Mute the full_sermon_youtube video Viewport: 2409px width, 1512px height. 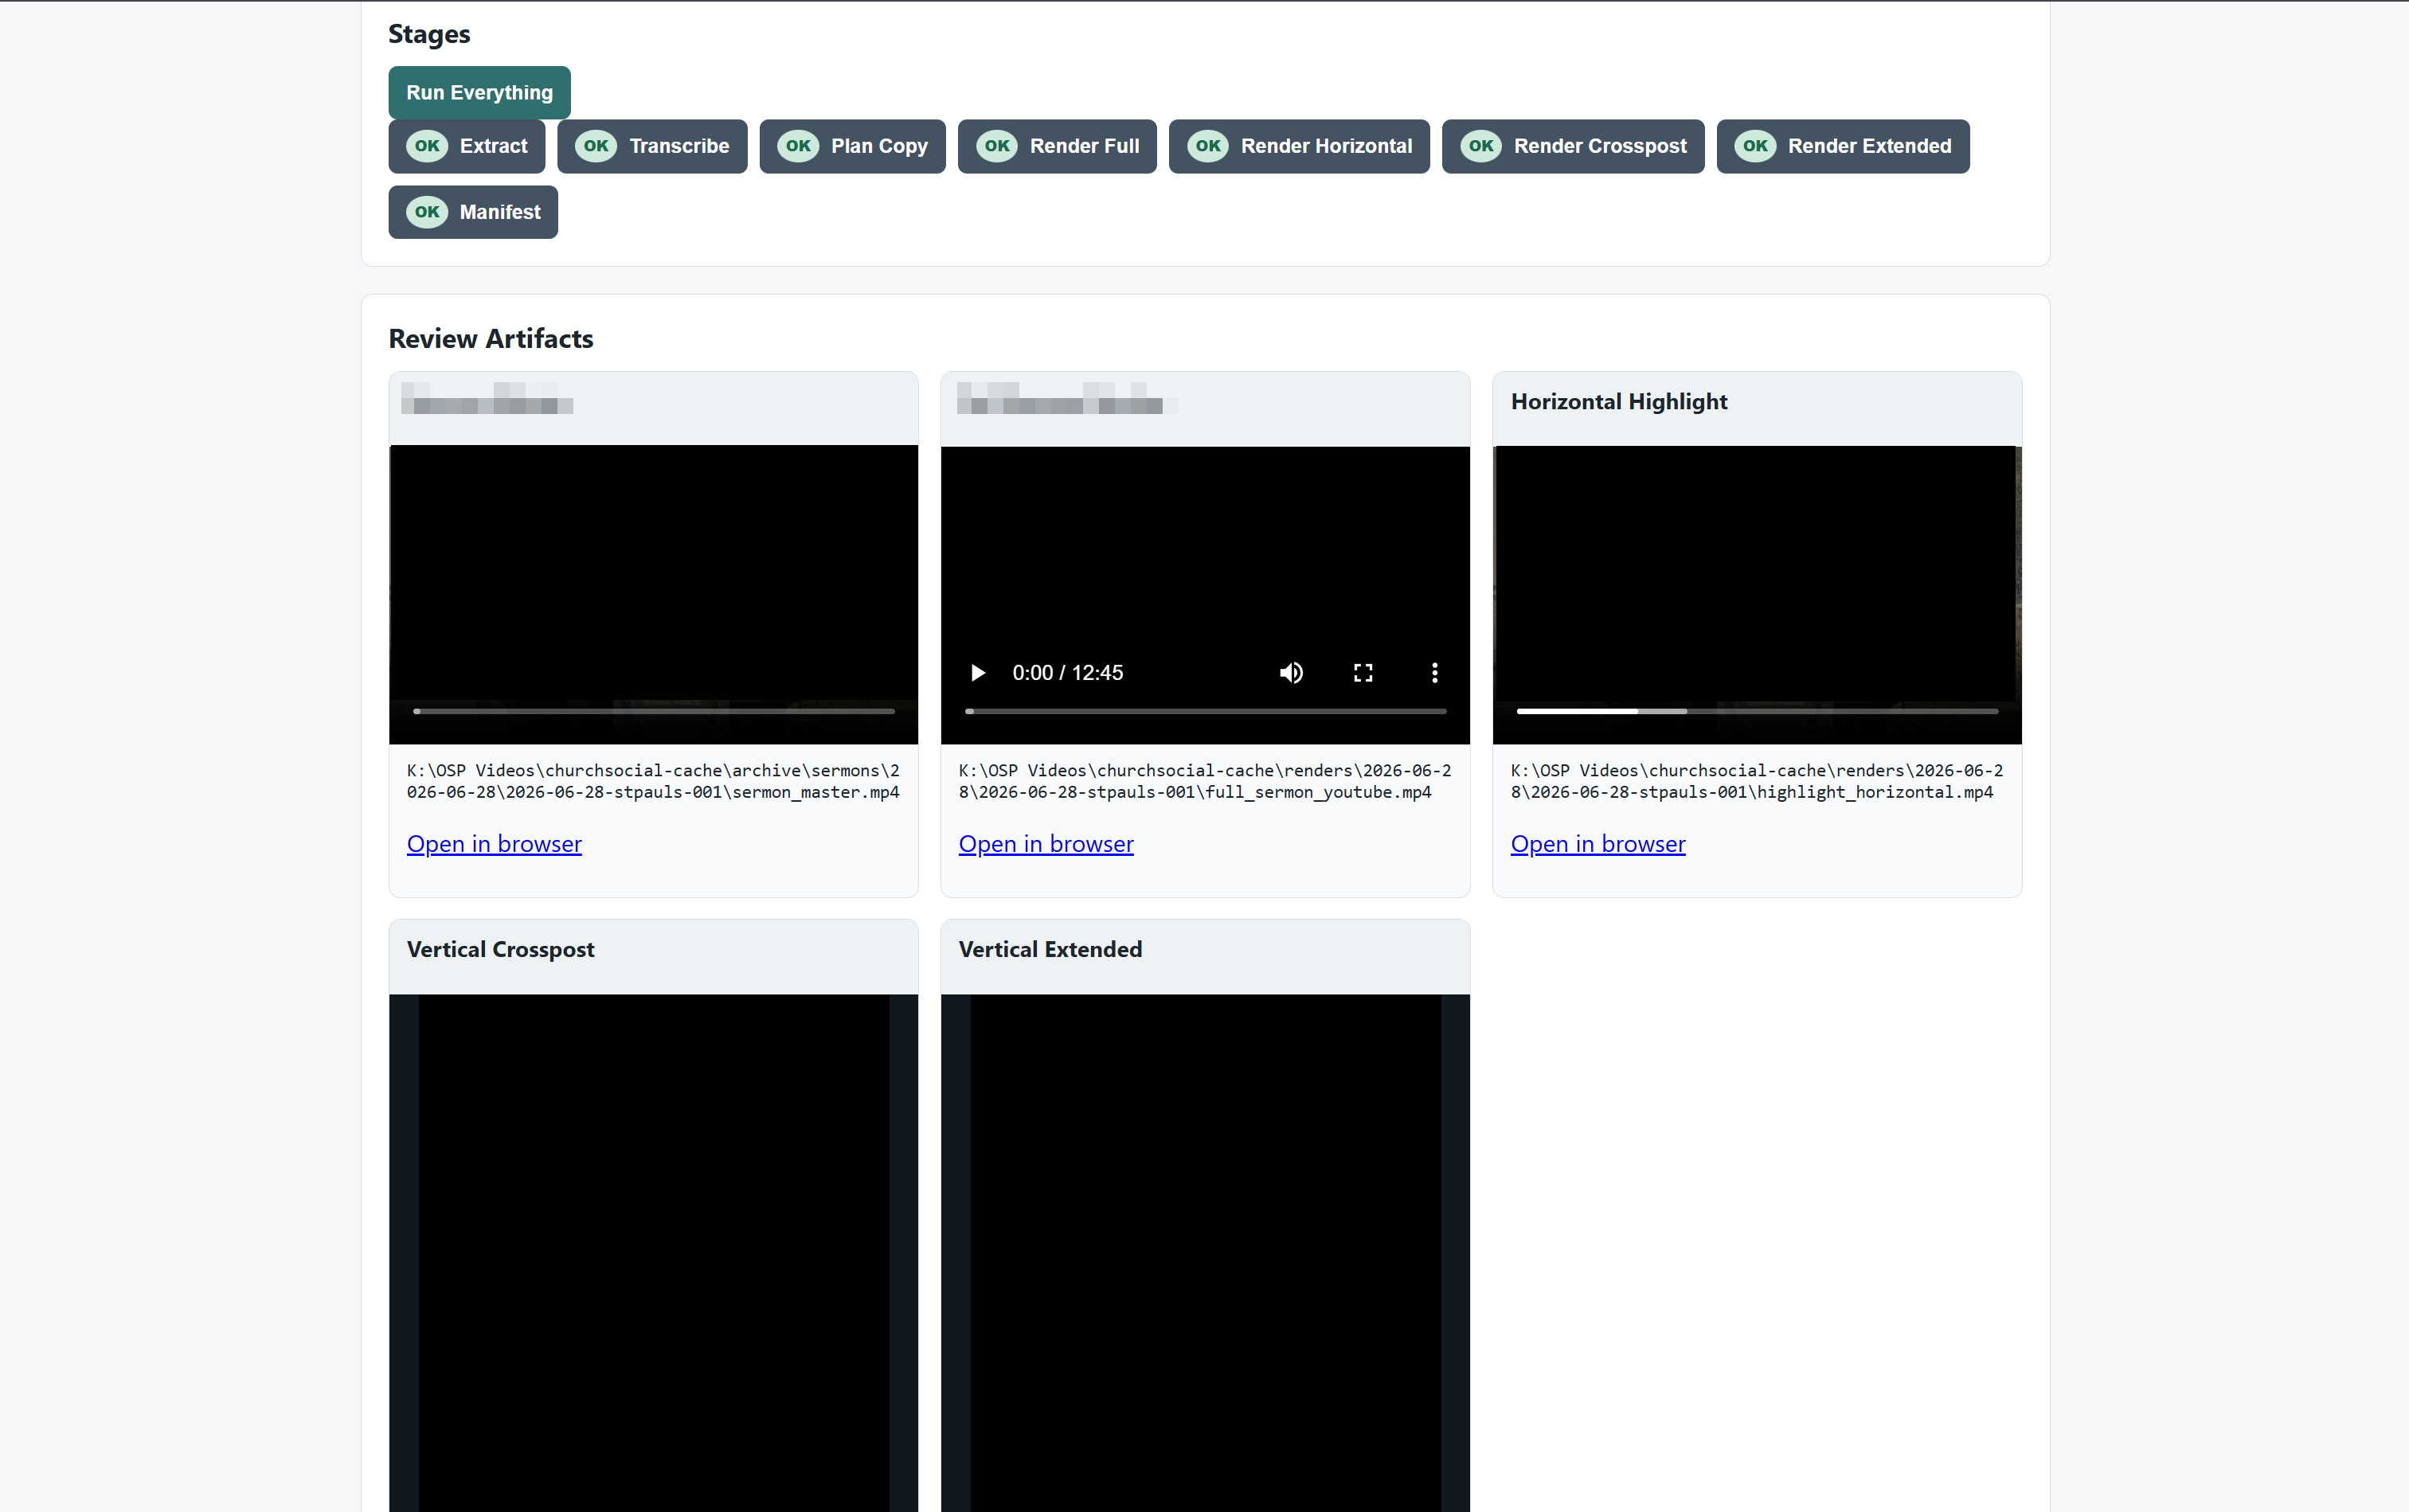coord(1291,673)
